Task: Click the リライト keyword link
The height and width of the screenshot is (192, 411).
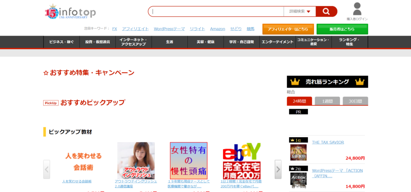Action: (197, 29)
